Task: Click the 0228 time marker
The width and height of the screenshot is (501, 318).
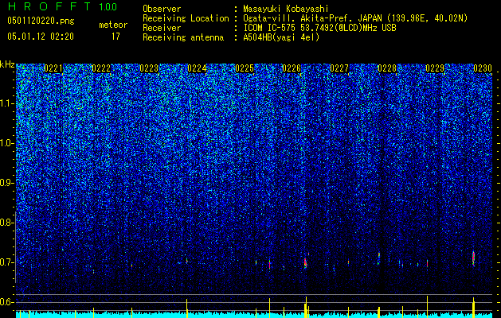Action: (x=387, y=68)
